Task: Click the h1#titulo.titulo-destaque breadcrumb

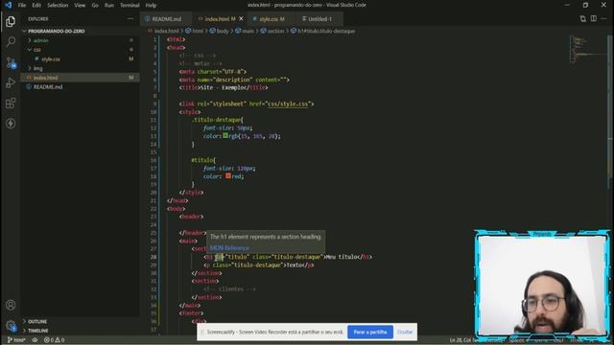Action: coord(323,31)
